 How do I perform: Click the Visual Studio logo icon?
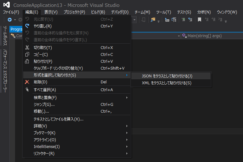7,5
